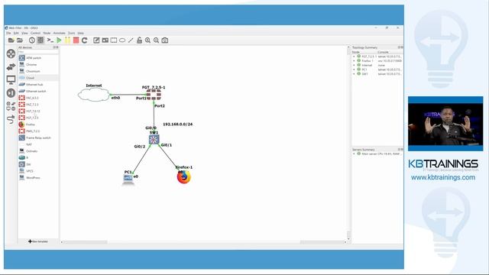
Task: Click the FGT_7.2.5-1 firewall node
Action: [x=154, y=95]
